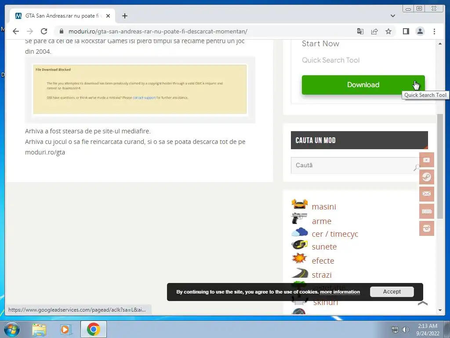The image size is (450, 338).
Task: Open the arme category link
Action: point(321,221)
